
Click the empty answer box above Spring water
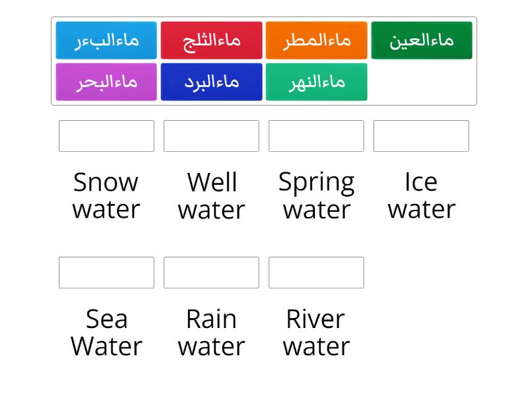[x=317, y=136]
